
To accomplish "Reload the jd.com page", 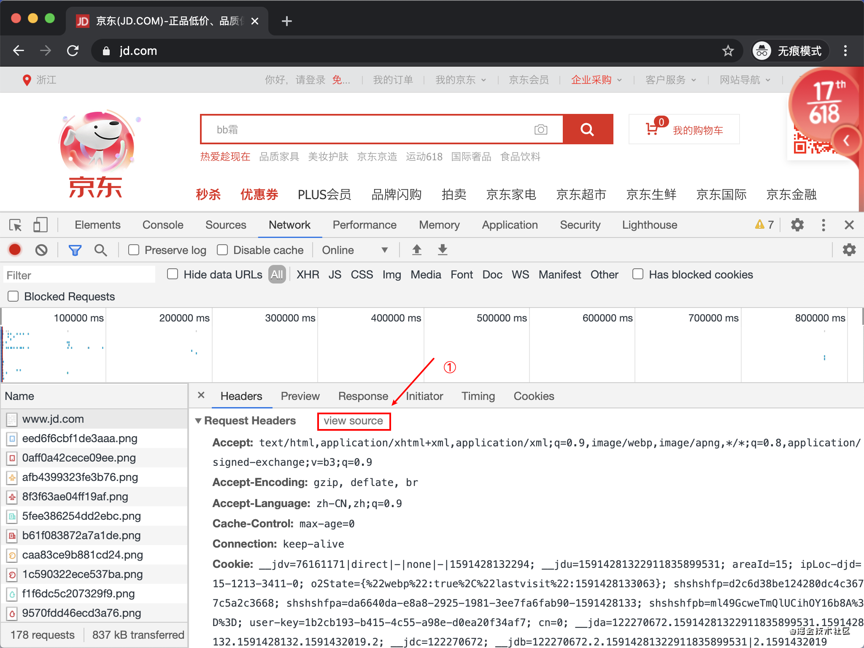I will pyautogui.click(x=73, y=51).
